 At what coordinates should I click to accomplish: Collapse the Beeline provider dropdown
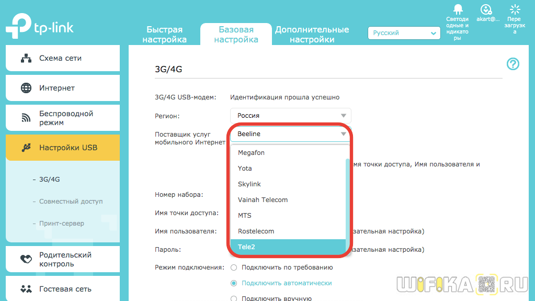tap(290, 134)
